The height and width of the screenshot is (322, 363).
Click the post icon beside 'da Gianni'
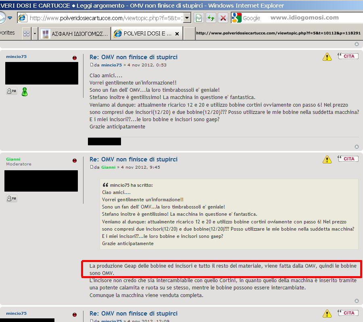point(92,167)
